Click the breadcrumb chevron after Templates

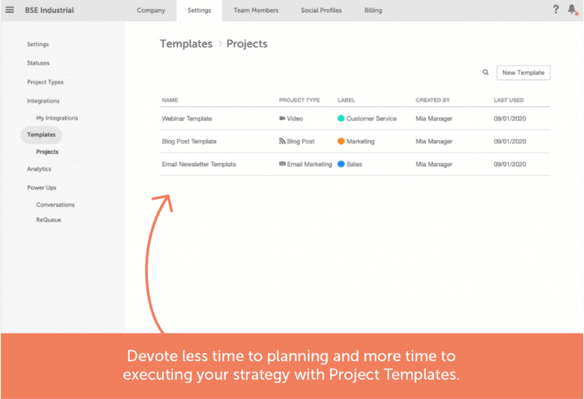[x=220, y=44]
